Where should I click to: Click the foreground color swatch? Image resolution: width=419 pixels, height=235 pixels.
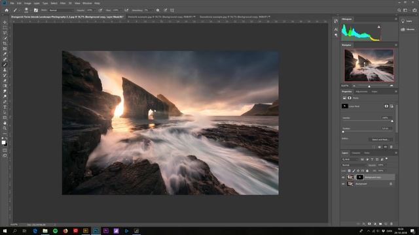pyautogui.click(x=3, y=142)
